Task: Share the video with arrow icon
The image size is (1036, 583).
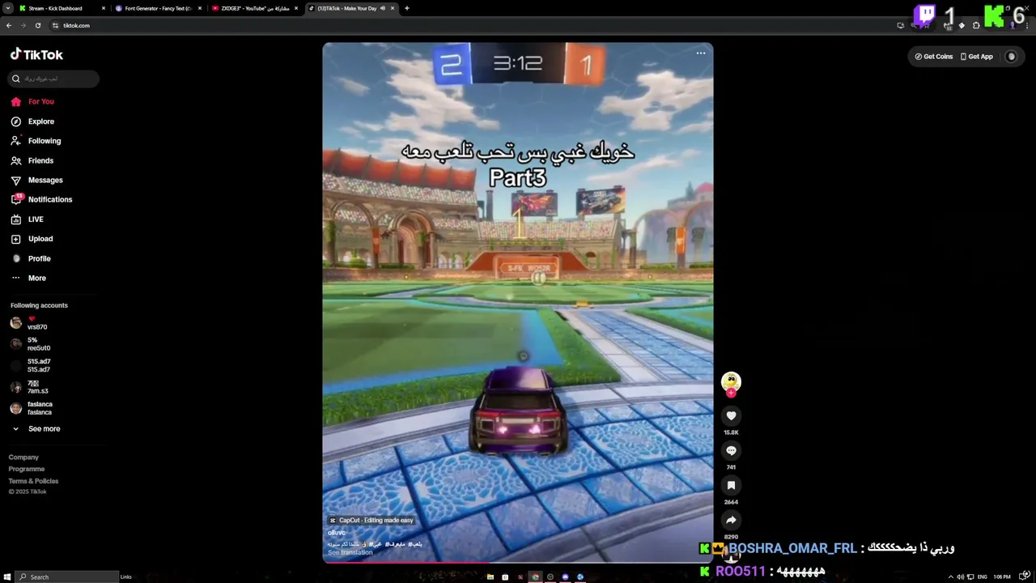Action: (731, 520)
